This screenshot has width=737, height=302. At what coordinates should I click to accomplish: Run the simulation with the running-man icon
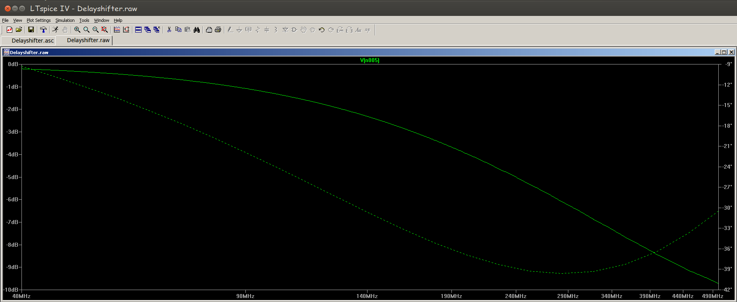55,30
